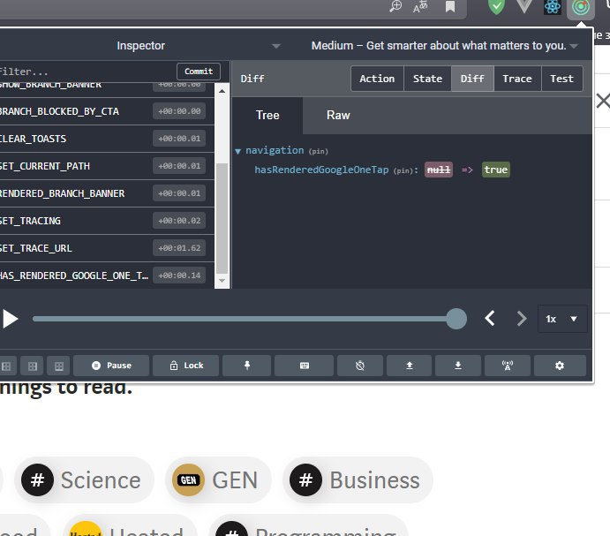The image size is (610, 536).
Task: Click the action list scroll up arrow
Action: pos(222,91)
